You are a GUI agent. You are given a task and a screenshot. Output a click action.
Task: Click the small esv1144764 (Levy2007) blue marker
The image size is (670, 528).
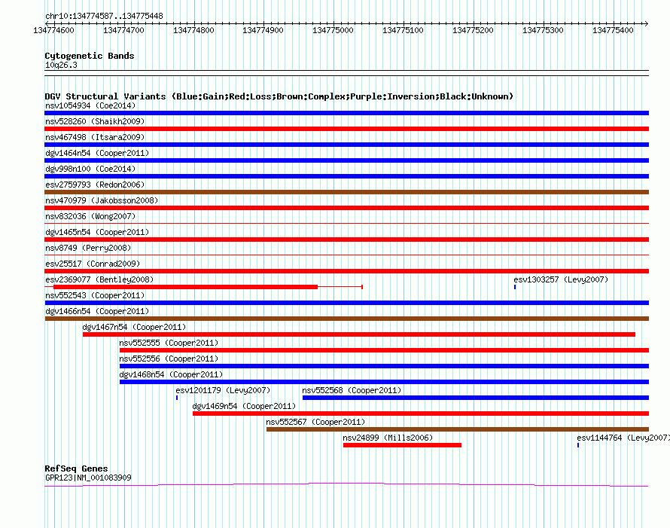point(578,445)
